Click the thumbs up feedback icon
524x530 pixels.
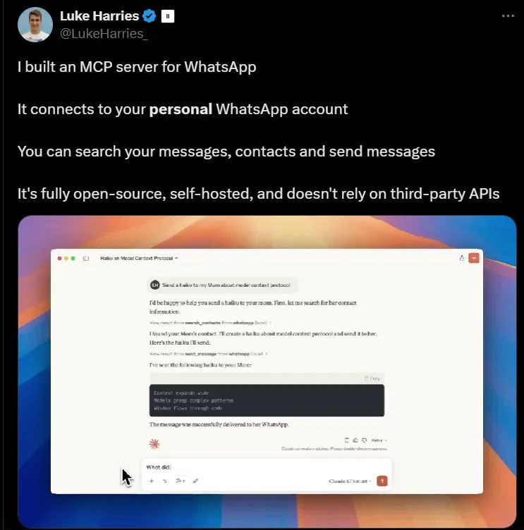point(355,440)
